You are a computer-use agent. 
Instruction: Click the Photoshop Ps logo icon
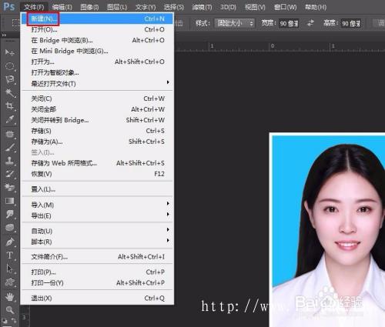click(9, 6)
